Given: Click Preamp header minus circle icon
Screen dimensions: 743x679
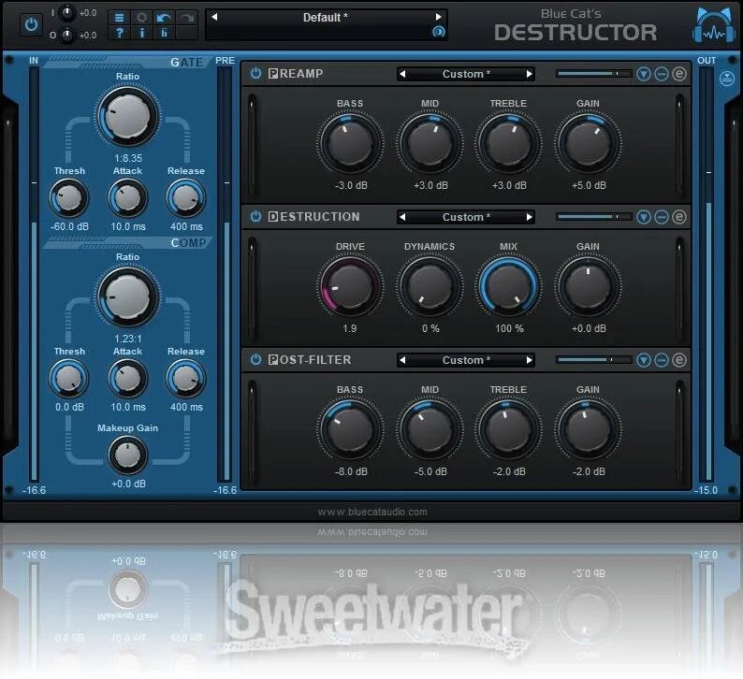Looking at the screenshot, I should tap(662, 74).
